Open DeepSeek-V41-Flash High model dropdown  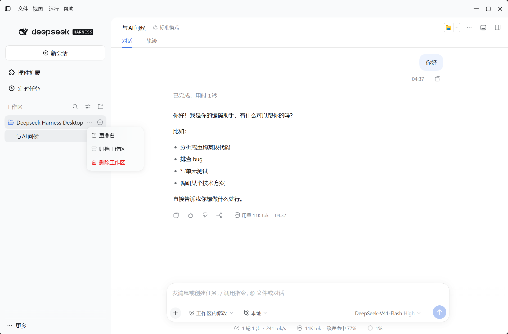[388, 313]
